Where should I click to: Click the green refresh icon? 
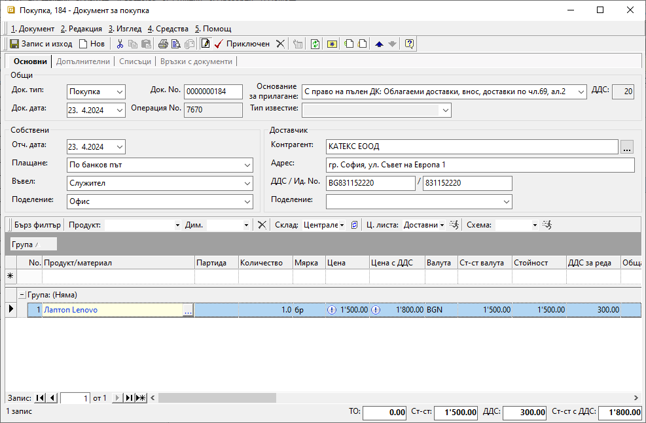[315, 44]
